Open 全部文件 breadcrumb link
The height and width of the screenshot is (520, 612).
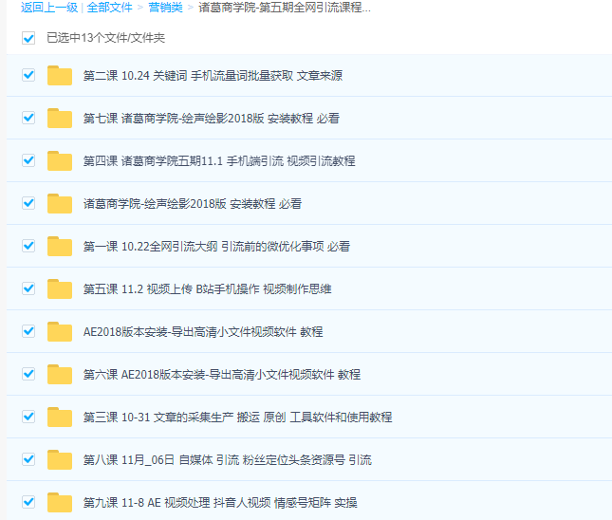click(x=110, y=8)
